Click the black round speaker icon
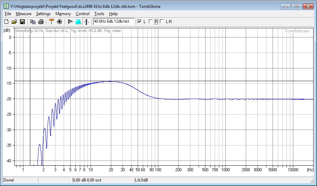The image size is (317, 186). coord(60,22)
